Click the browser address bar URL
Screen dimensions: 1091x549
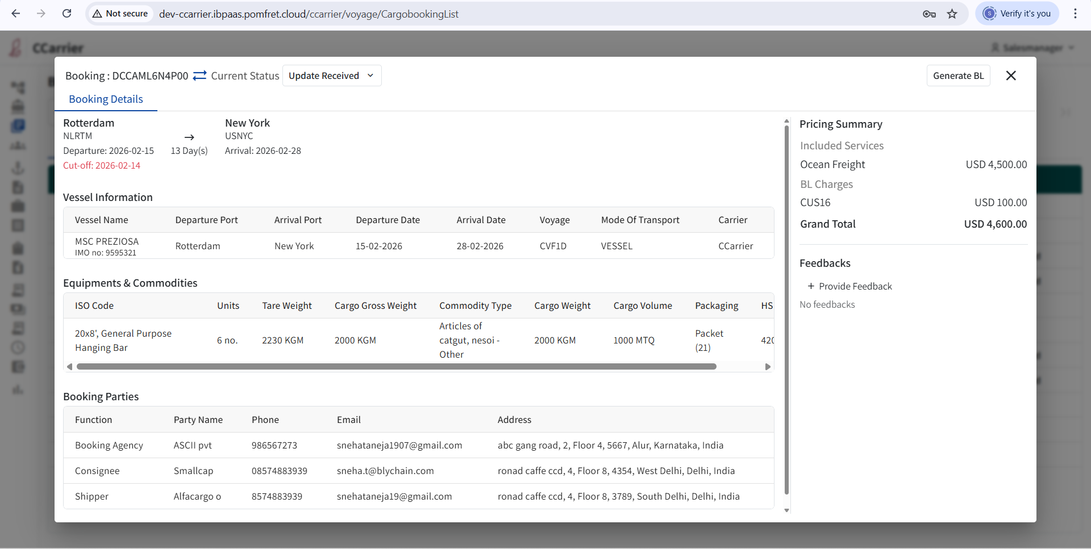click(309, 14)
